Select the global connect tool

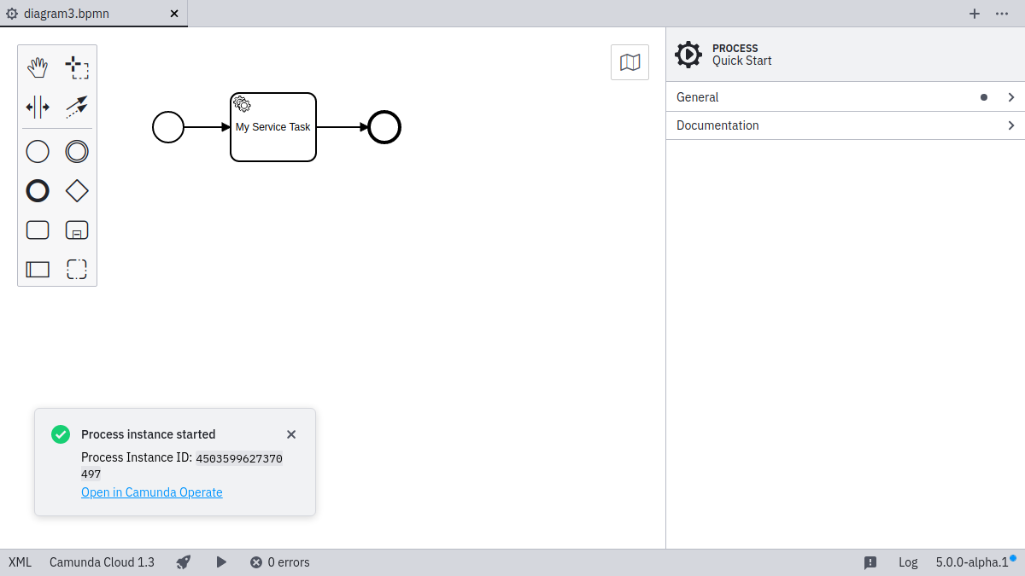click(76, 107)
